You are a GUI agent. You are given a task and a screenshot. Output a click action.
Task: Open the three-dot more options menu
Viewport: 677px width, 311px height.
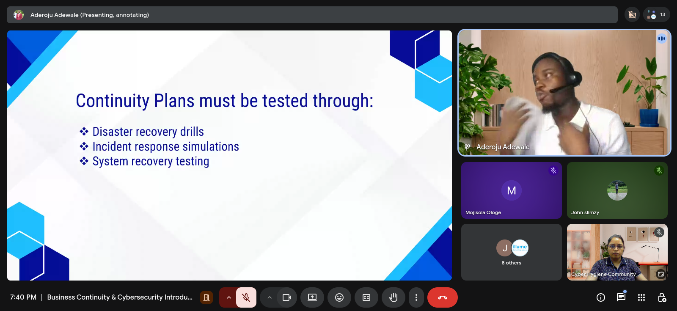coord(416,297)
